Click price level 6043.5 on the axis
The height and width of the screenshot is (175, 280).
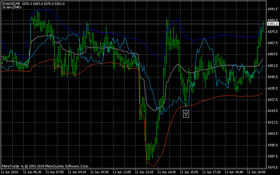click(x=273, y=77)
